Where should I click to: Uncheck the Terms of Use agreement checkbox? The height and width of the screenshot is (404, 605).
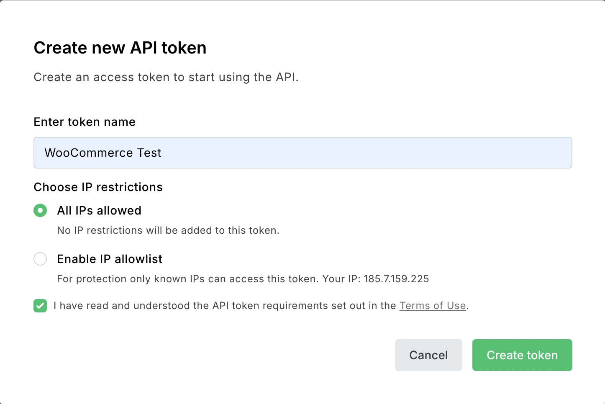[40, 306]
